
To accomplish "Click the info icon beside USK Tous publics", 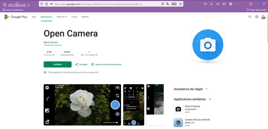I will click(96, 55).
